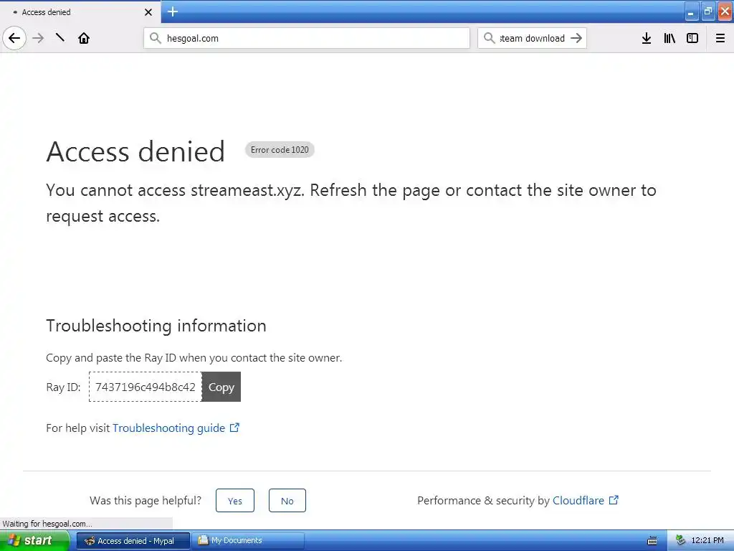This screenshot has height=551, width=734.
Task: Focus the hesgoal.com address field
Action: coord(307,38)
